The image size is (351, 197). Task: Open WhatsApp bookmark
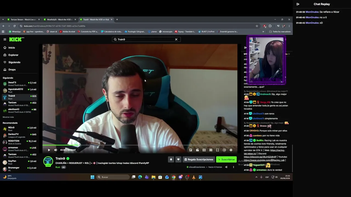click(15, 31)
